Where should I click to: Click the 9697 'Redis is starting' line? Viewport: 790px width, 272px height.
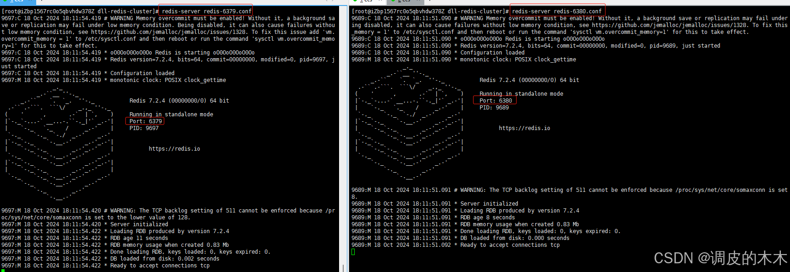[128, 53]
